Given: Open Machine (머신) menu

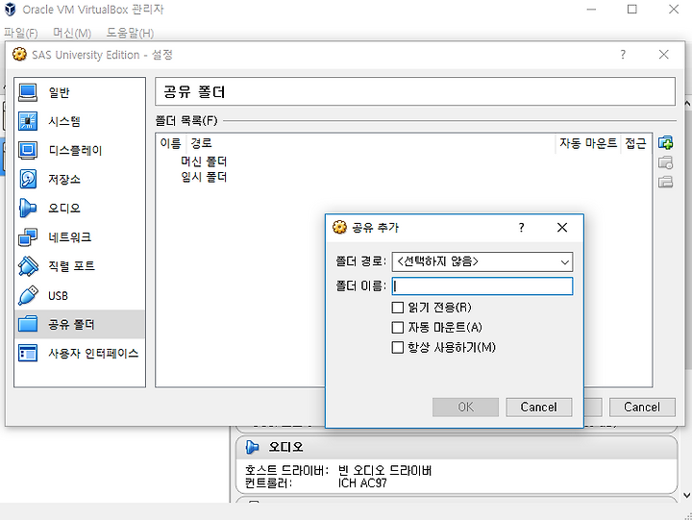Looking at the screenshot, I should (72, 33).
